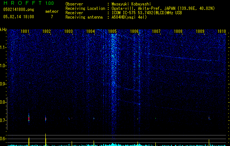The width and height of the screenshot is (230, 146).
Task: Click the 1.1 kHz frequency label
Action: (3, 47)
